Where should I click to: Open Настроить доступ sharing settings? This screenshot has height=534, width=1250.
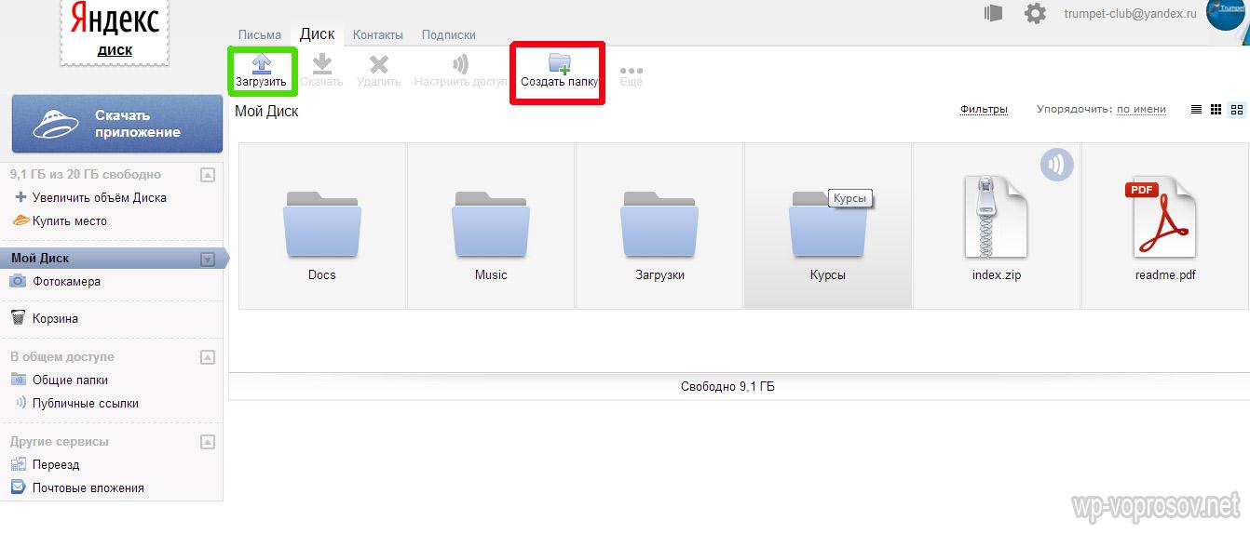460,63
